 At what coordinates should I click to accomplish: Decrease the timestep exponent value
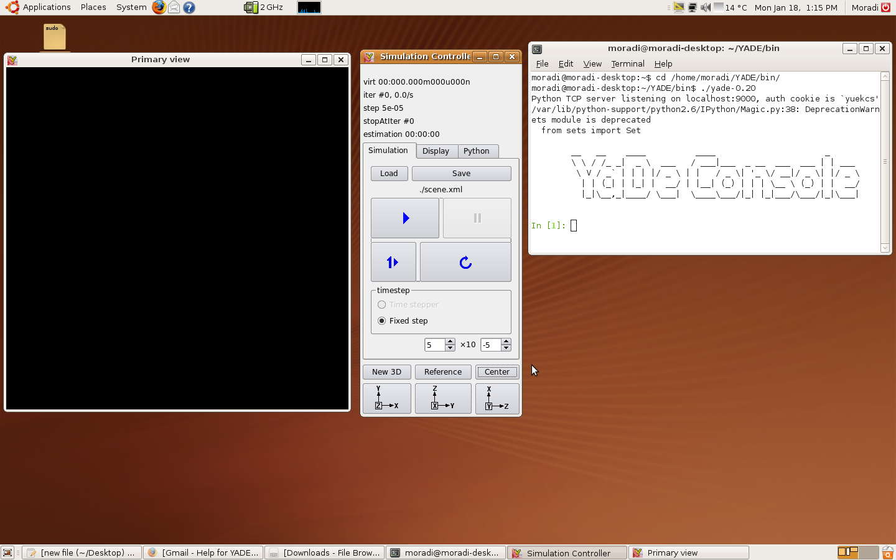(x=506, y=348)
